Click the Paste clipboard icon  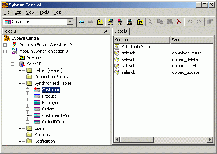[169, 22]
